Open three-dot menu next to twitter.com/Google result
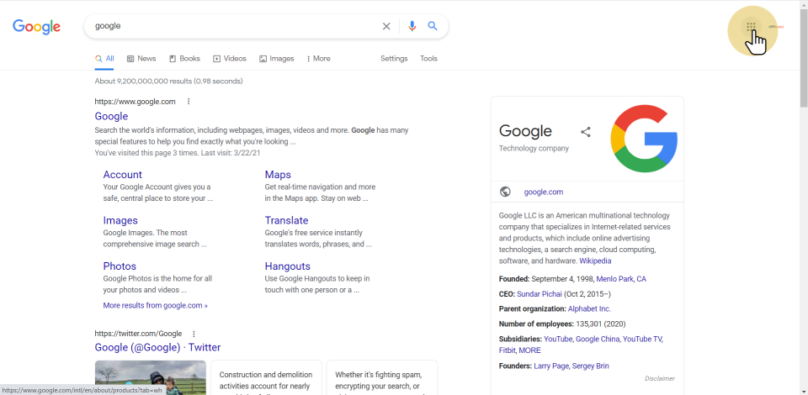Viewport: 808px width, 395px height. pyautogui.click(x=194, y=334)
